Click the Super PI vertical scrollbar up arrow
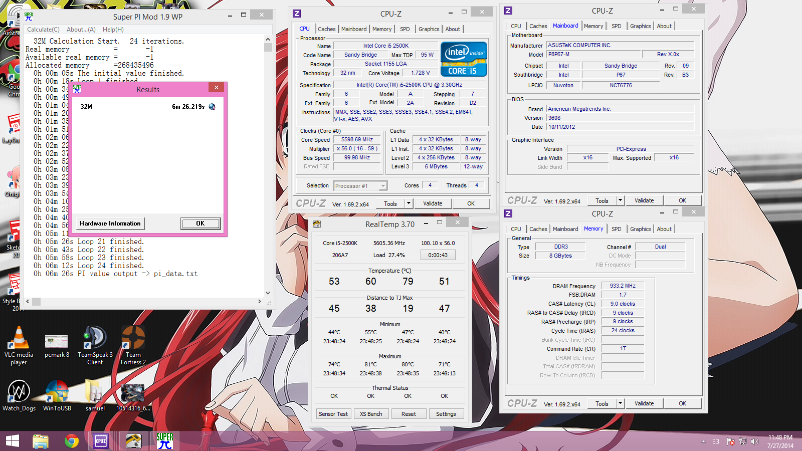Screen dimensions: 802x451 (268, 39)
